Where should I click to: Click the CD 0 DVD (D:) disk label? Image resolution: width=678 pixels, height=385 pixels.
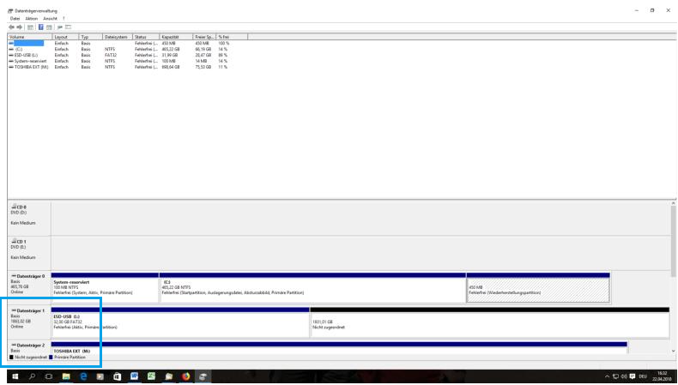[29, 218]
